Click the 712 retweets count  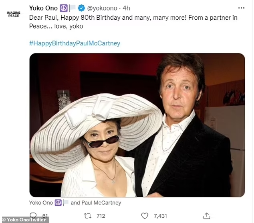(x=101, y=216)
